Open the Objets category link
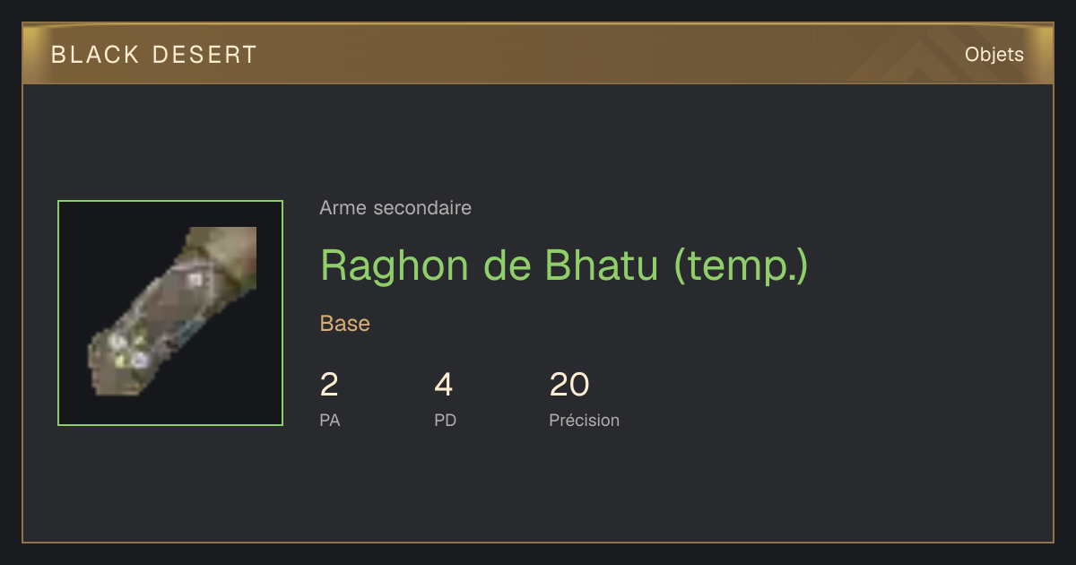This screenshot has height=565, width=1076. tap(994, 55)
